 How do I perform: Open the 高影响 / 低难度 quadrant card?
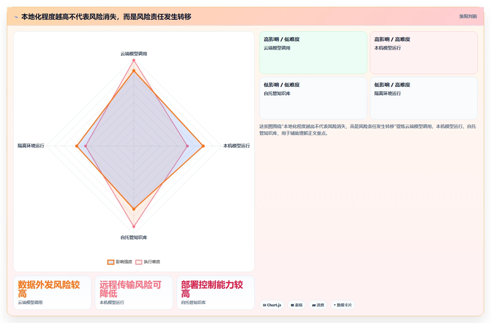(x=313, y=53)
